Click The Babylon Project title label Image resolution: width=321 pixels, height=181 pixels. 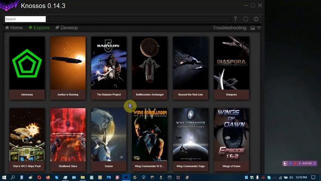click(109, 95)
